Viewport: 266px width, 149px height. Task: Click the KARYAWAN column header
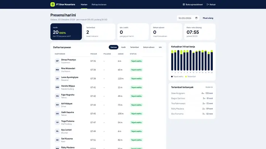[60, 54]
